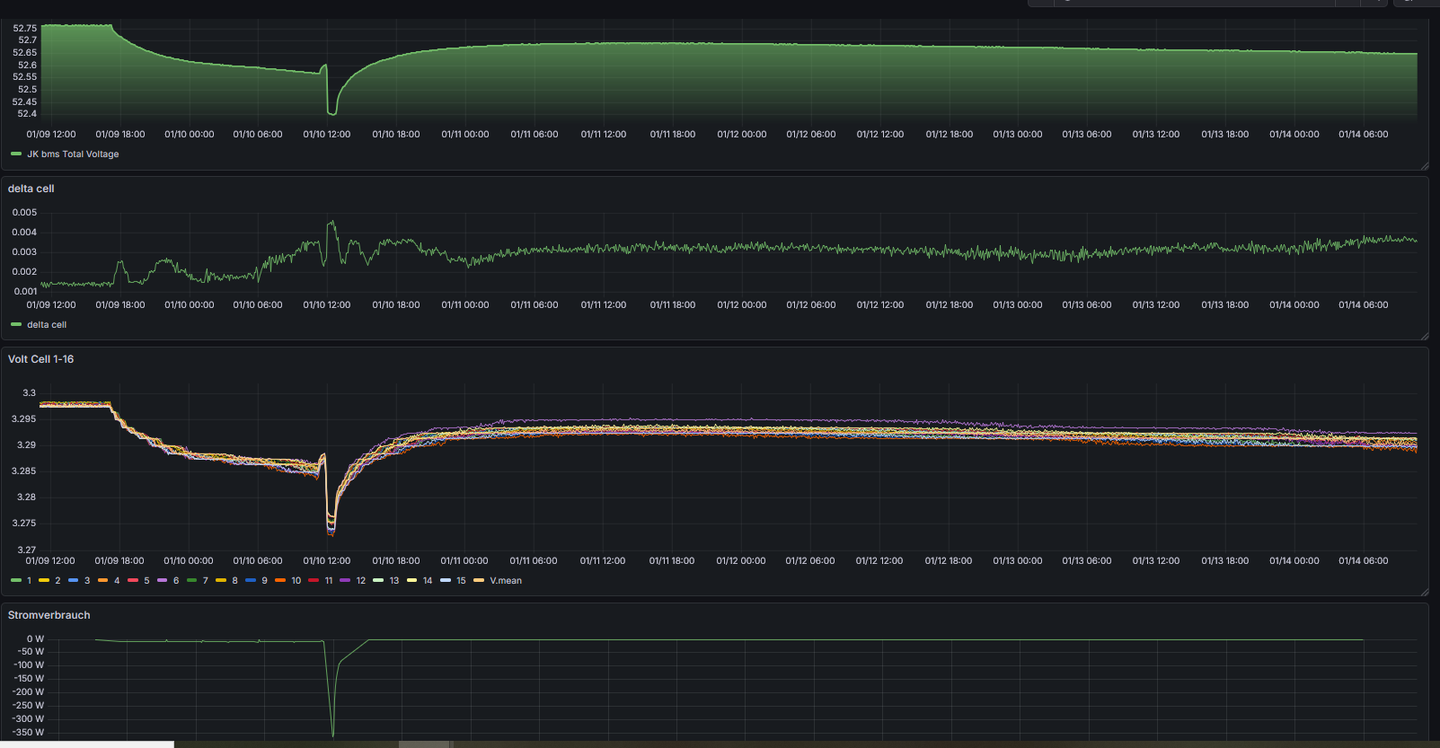Show only series 15 via its legend label

click(x=461, y=581)
